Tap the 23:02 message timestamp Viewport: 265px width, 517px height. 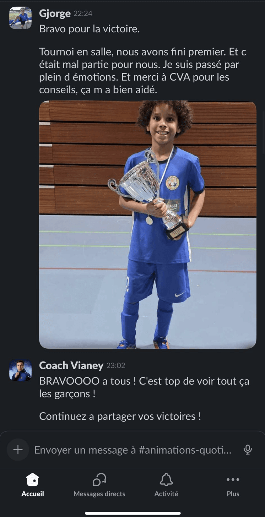coord(115,365)
